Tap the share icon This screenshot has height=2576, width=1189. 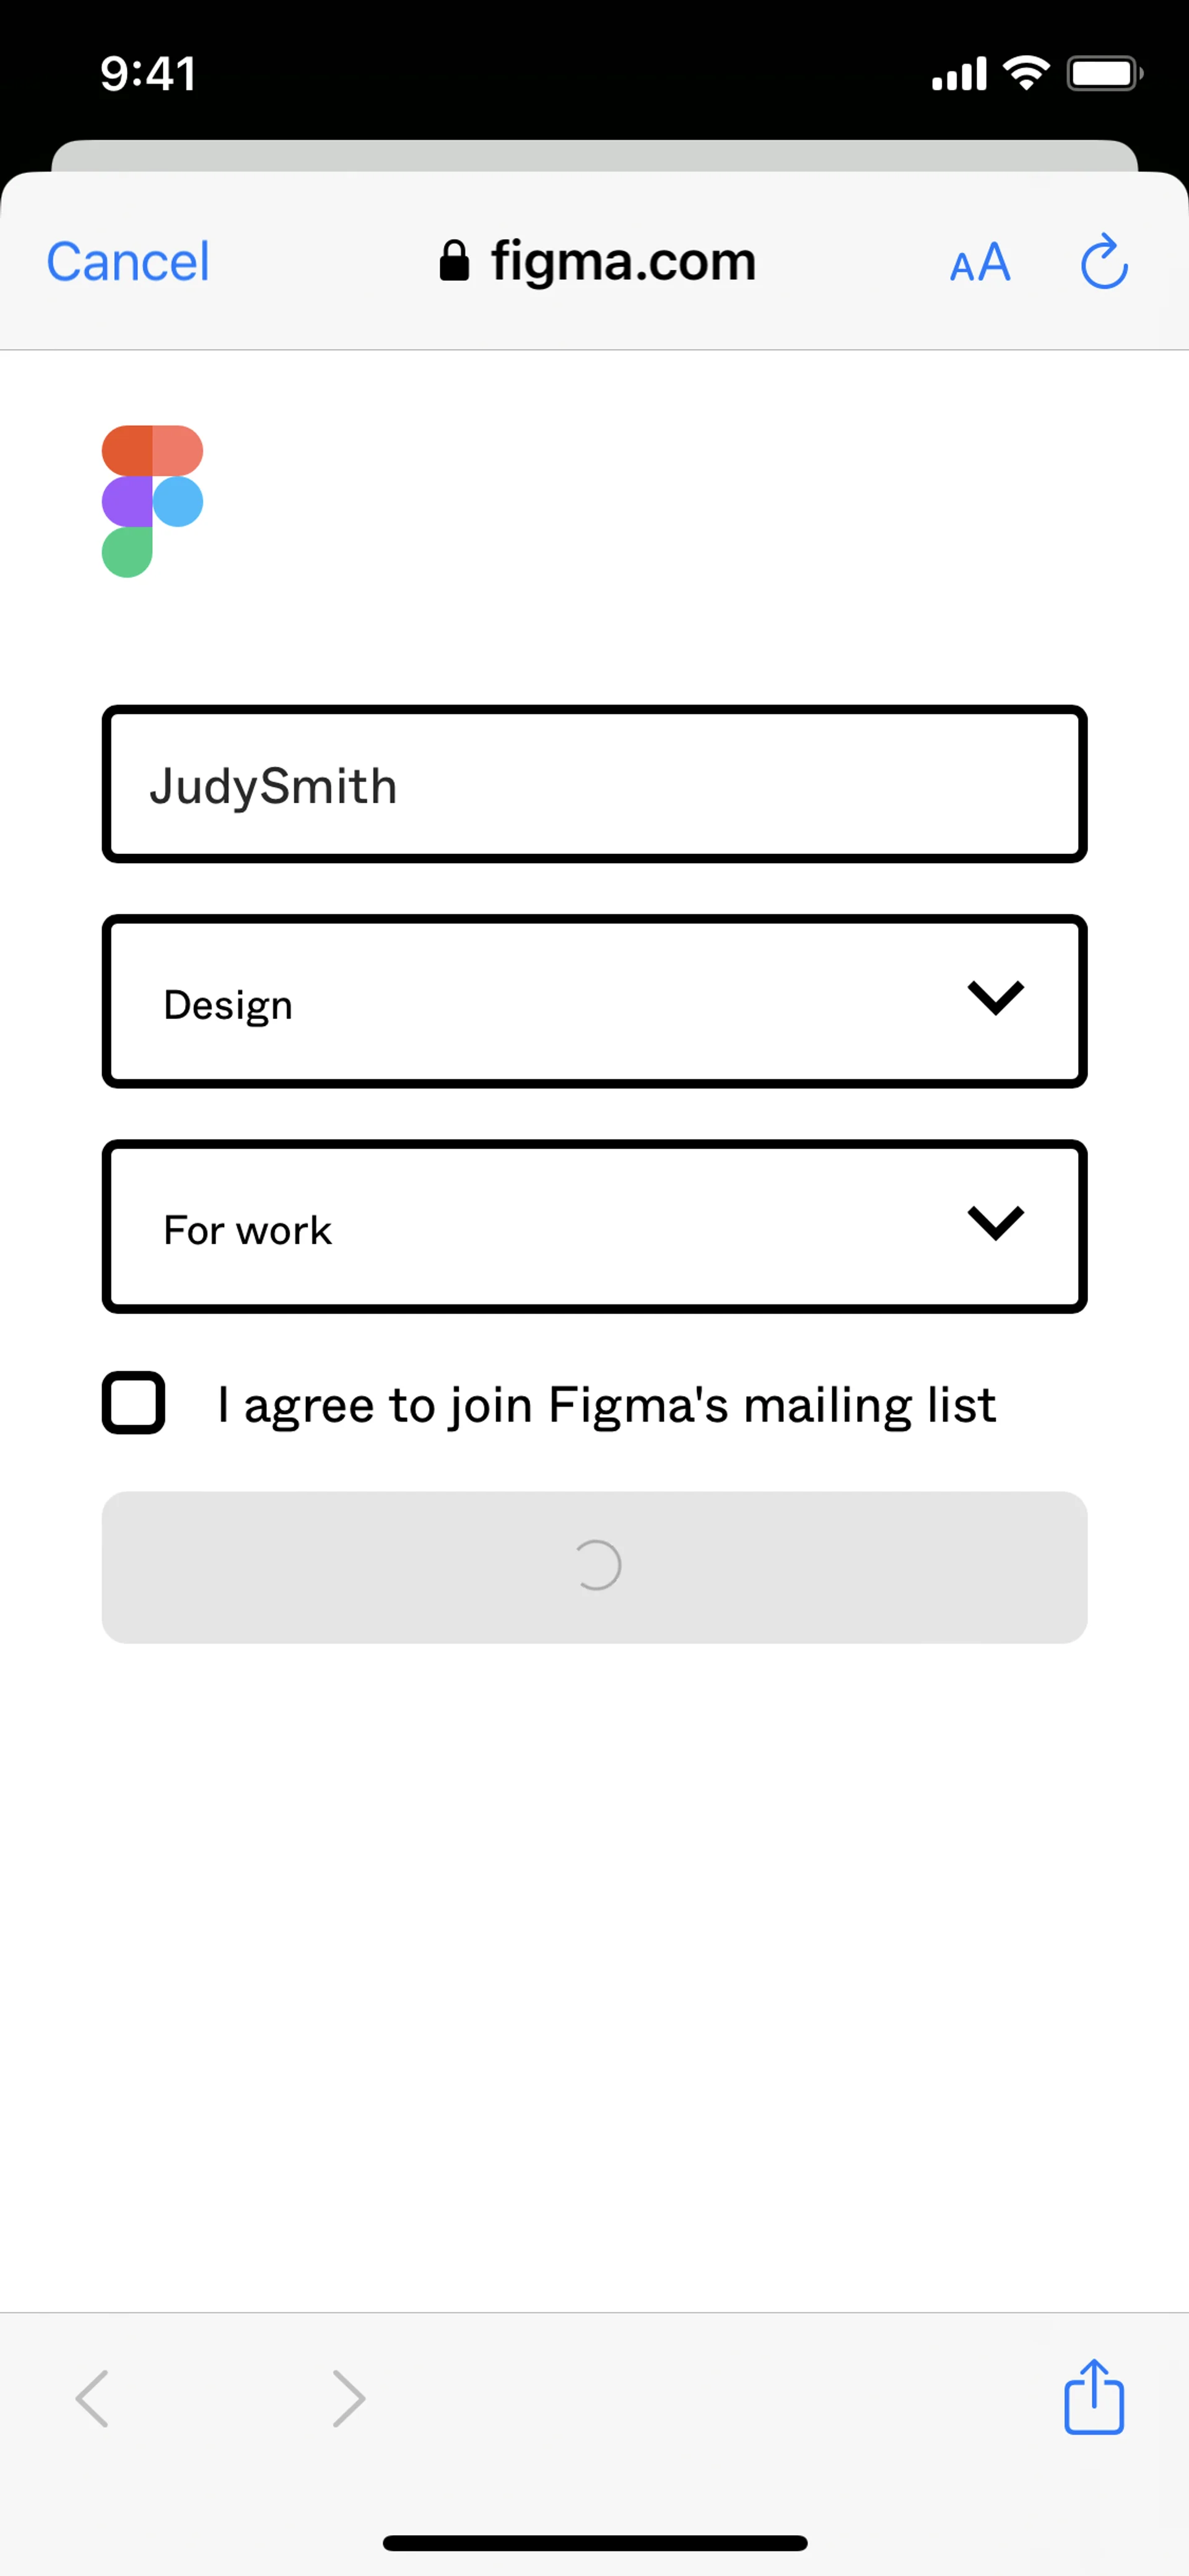tap(1094, 2397)
